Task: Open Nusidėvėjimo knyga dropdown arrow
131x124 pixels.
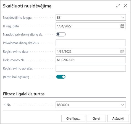Action: 123,18
